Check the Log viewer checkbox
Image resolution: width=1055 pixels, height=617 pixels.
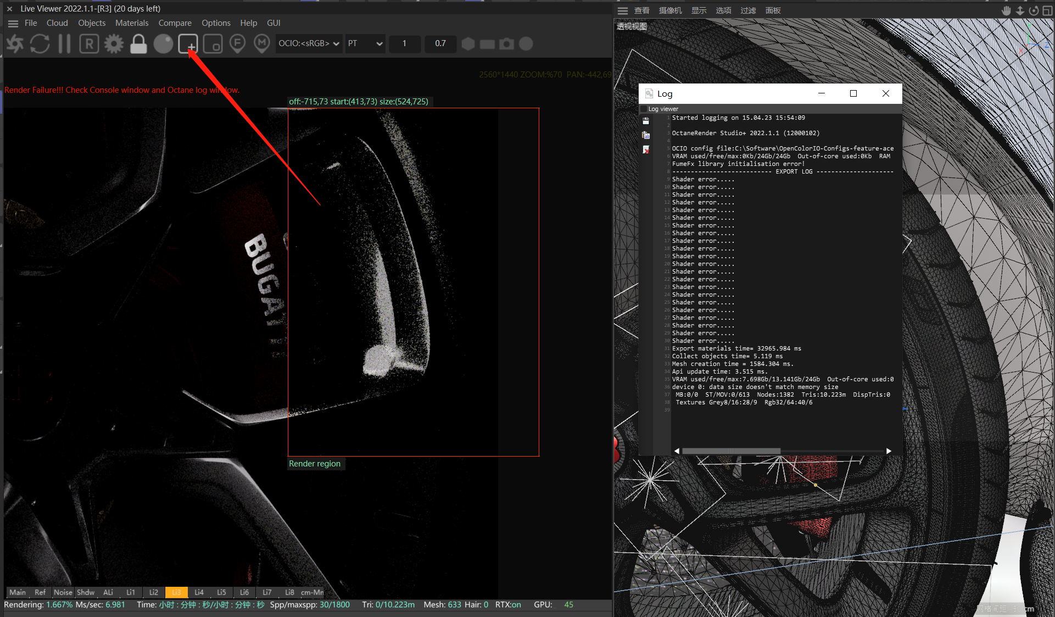pos(644,109)
